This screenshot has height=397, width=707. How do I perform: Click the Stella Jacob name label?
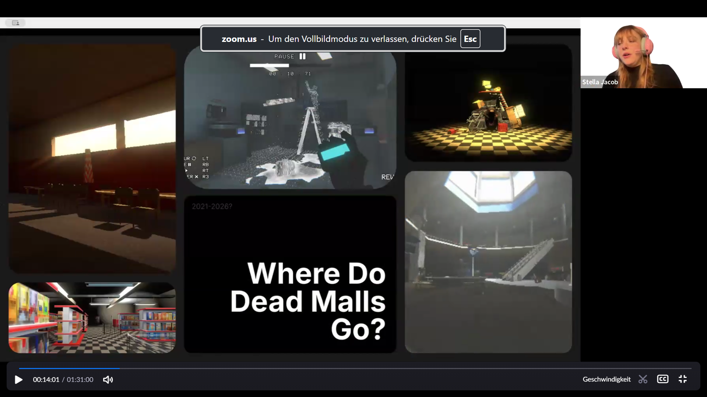pos(600,82)
